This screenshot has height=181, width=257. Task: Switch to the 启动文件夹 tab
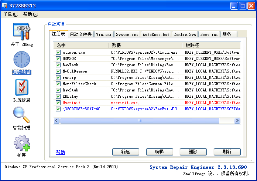pyautogui.click(x=81, y=34)
